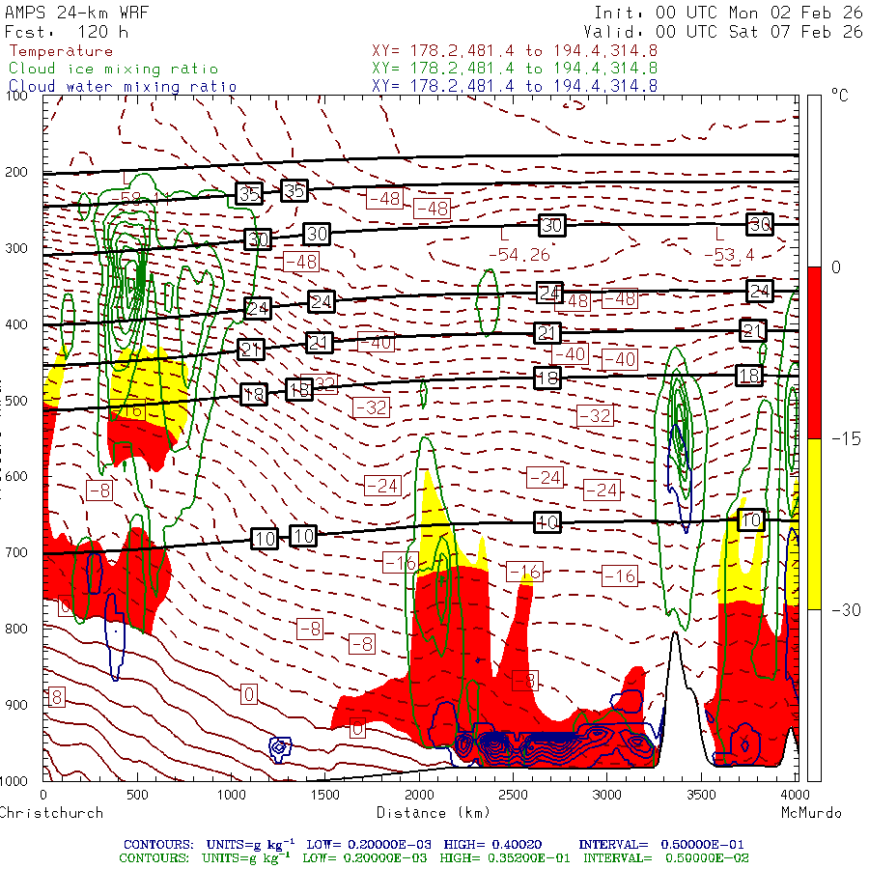Click the '2500' distance axis label

514,795
